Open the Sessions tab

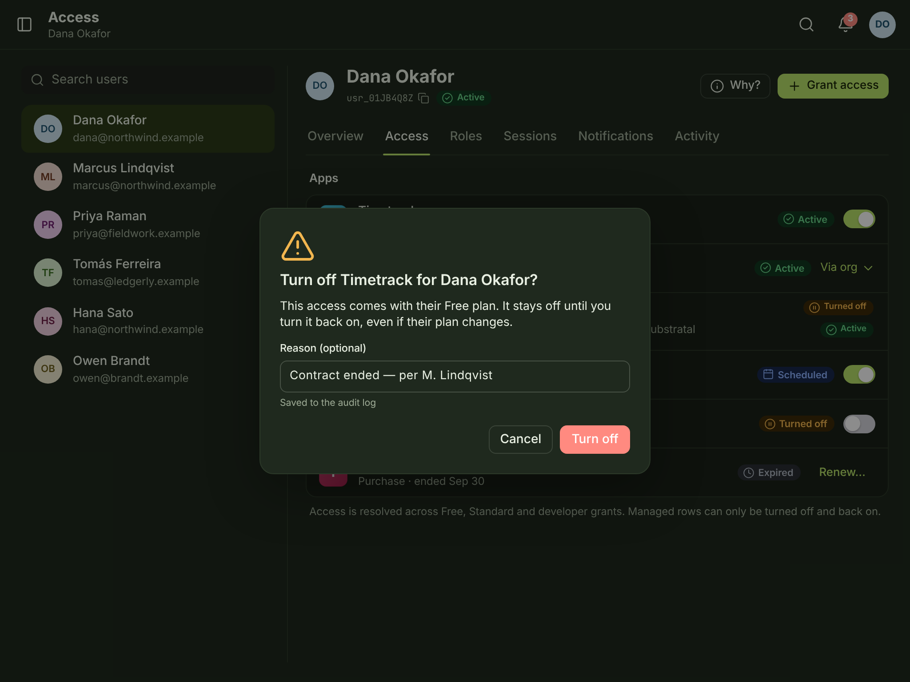point(530,136)
